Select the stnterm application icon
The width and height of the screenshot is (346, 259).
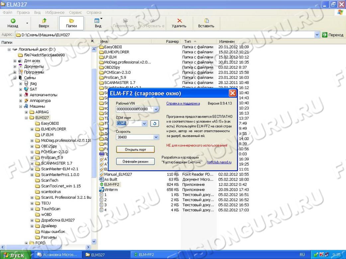tap(102, 189)
